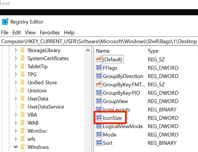Viewport: 198px width, 152px height.
Task: Expand the Unified Store key
Action: pyautogui.click(x=16, y=83)
